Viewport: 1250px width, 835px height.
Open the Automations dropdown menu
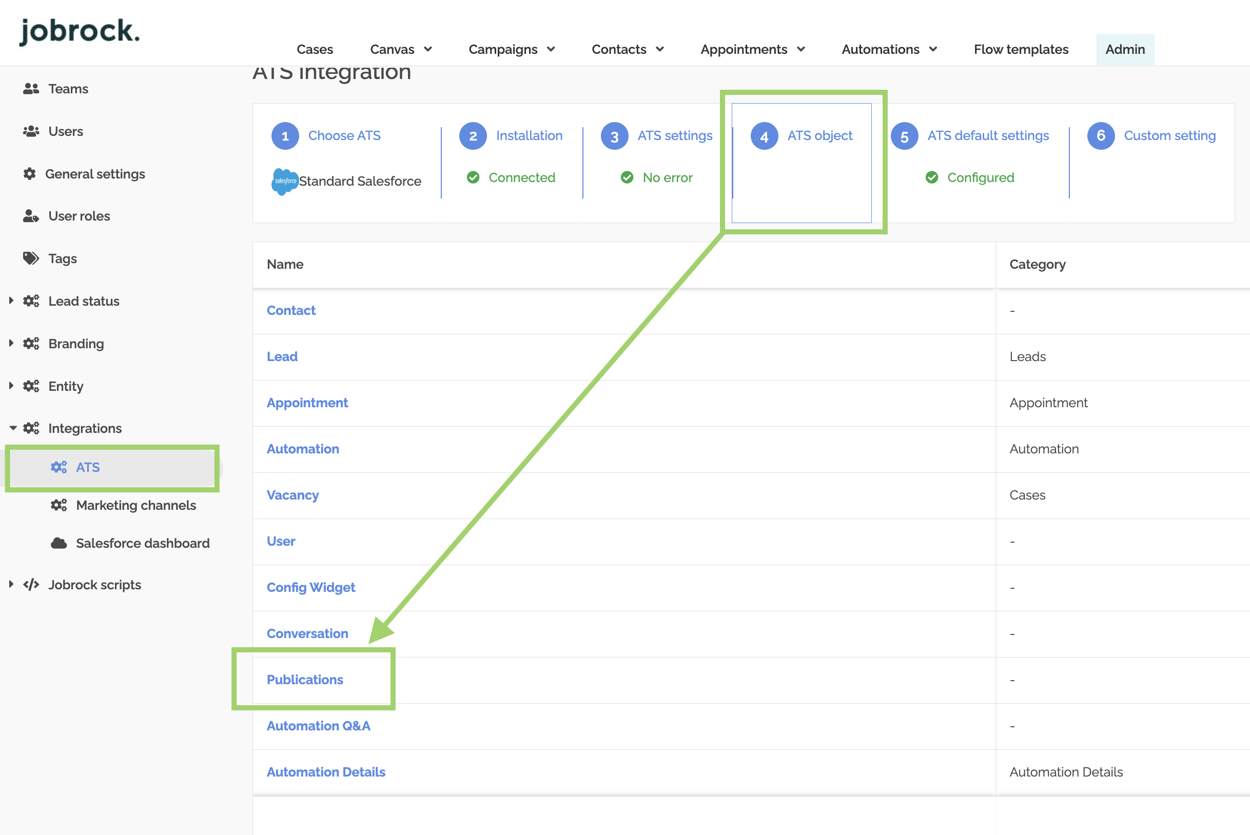[889, 50]
